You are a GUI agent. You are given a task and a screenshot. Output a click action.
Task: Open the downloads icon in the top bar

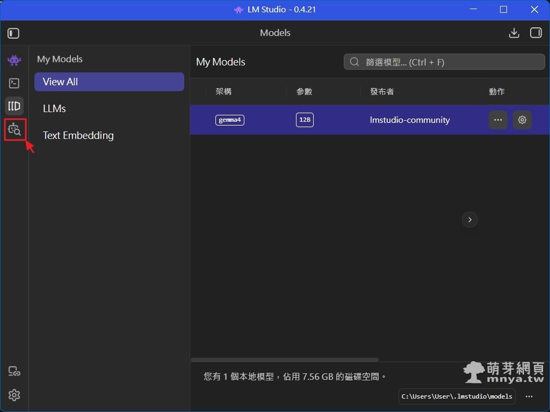point(514,33)
